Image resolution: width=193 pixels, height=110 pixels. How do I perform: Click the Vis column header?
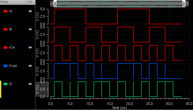click(30, 2)
